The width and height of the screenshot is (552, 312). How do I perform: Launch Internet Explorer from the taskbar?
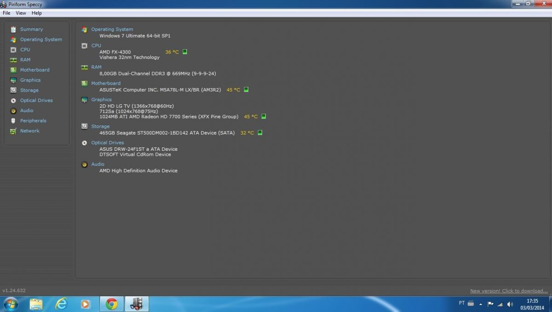click(61, 304)
